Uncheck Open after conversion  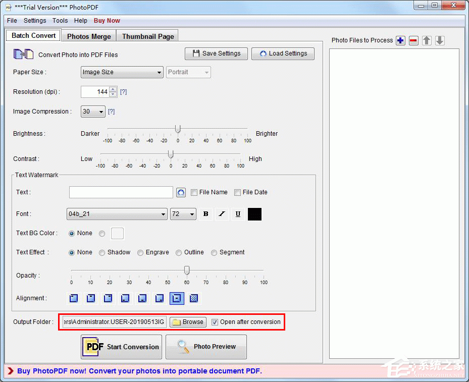215,322
